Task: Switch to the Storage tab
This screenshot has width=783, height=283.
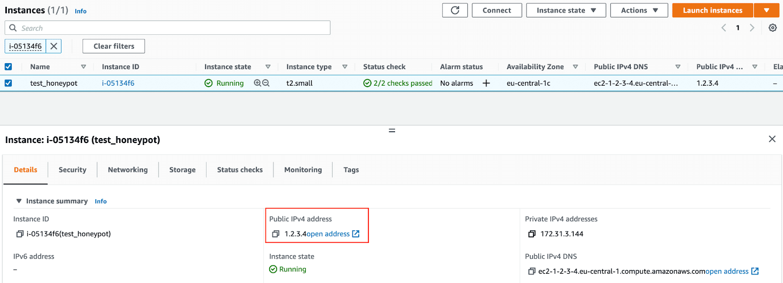Action: (x=183, y=170)
